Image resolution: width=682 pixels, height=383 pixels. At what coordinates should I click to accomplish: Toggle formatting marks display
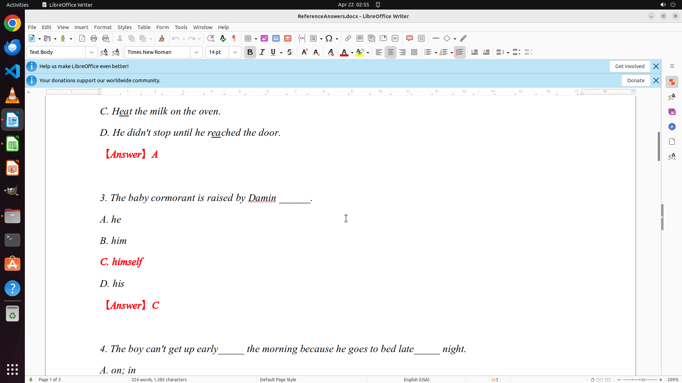point(234,38)
